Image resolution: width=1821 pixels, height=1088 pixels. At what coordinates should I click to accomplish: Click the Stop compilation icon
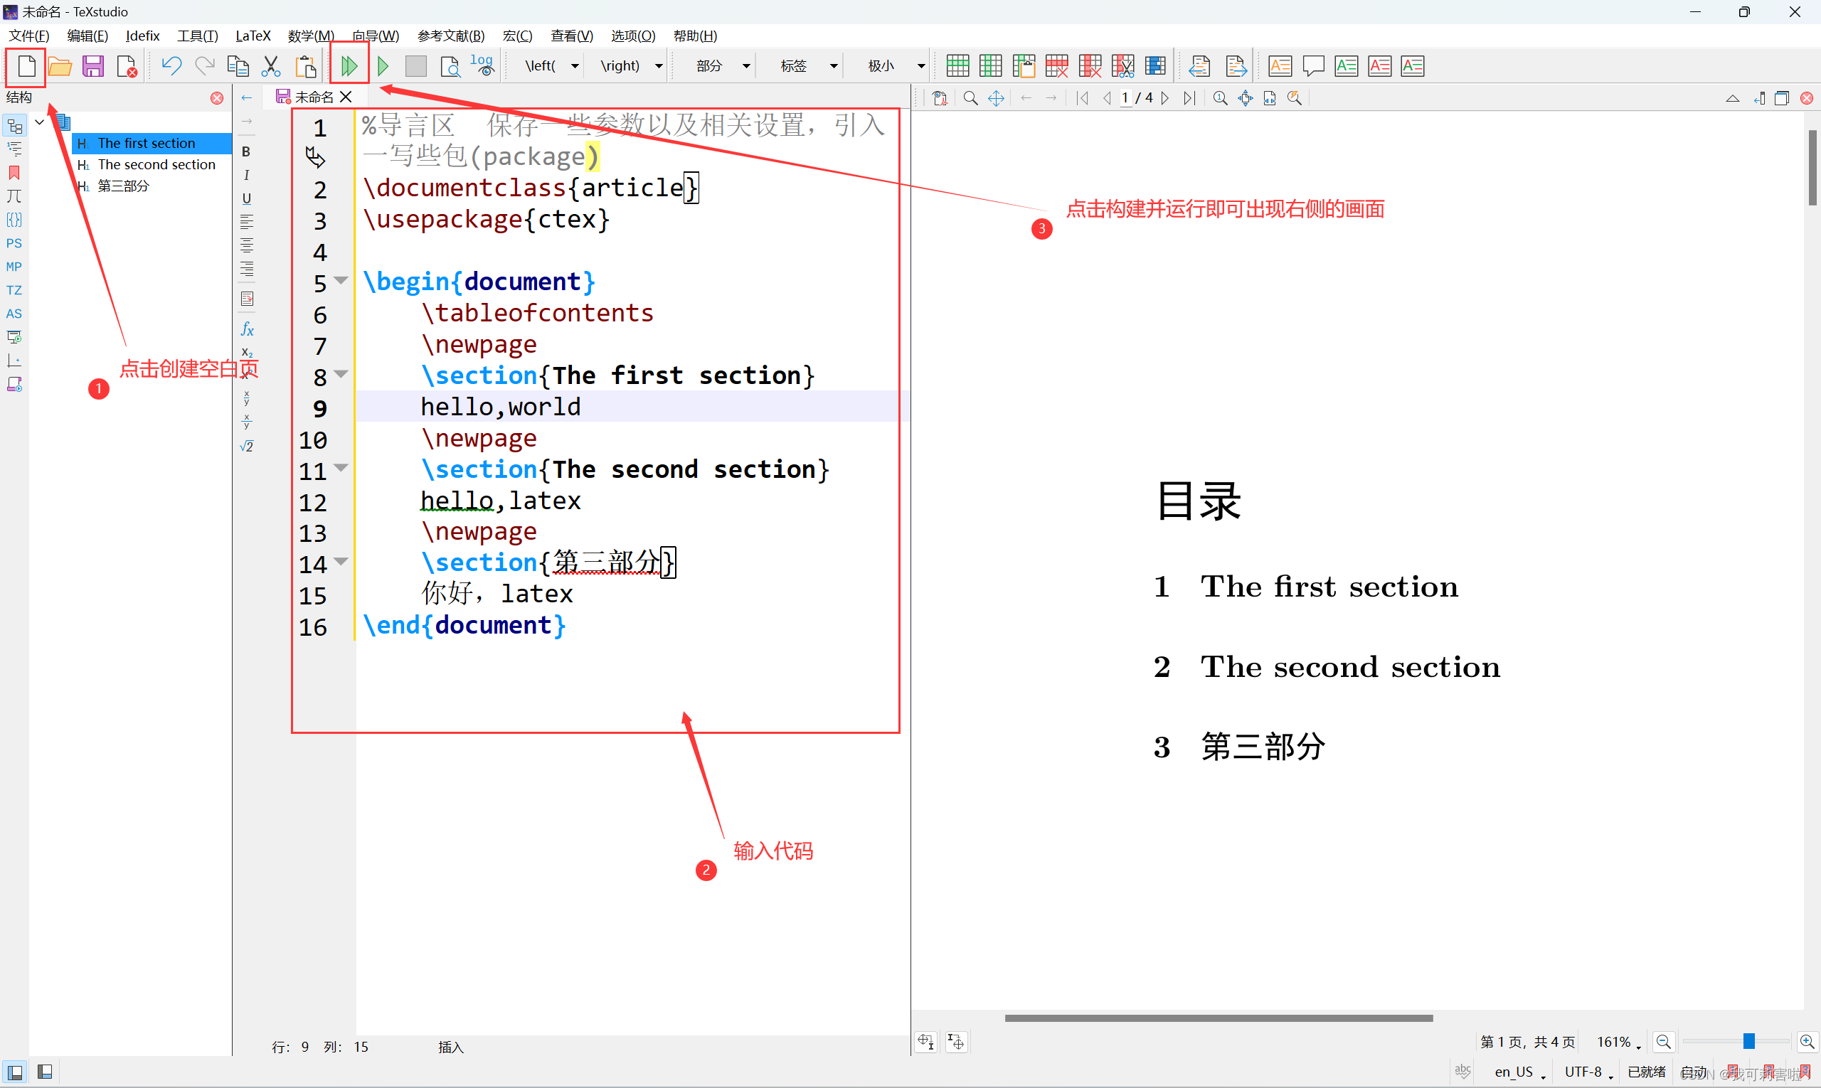415,65
